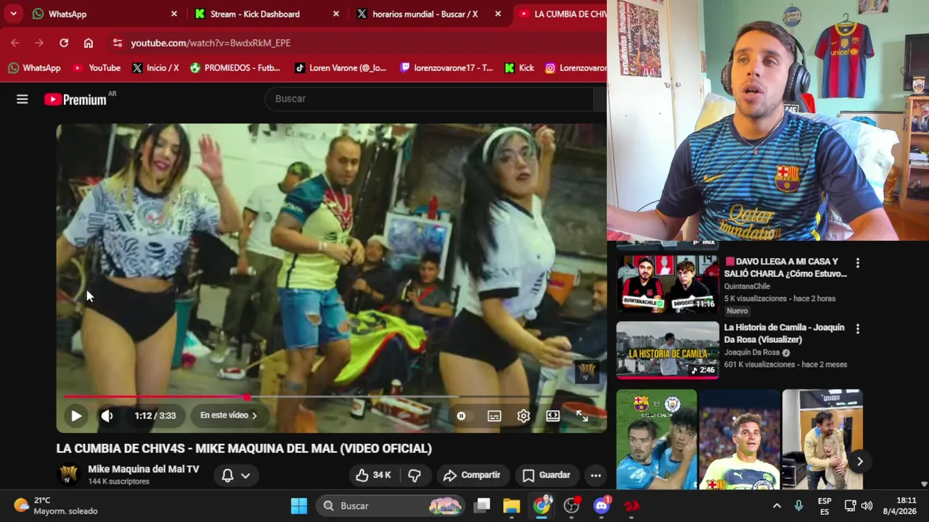Close the WhatsApp tab

[x=173, y=14]
